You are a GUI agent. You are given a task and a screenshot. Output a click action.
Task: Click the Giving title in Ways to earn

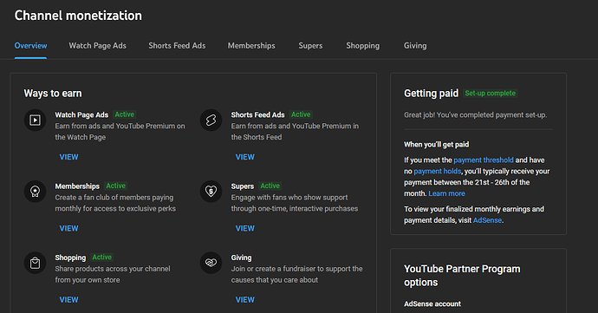pos(241,258)
